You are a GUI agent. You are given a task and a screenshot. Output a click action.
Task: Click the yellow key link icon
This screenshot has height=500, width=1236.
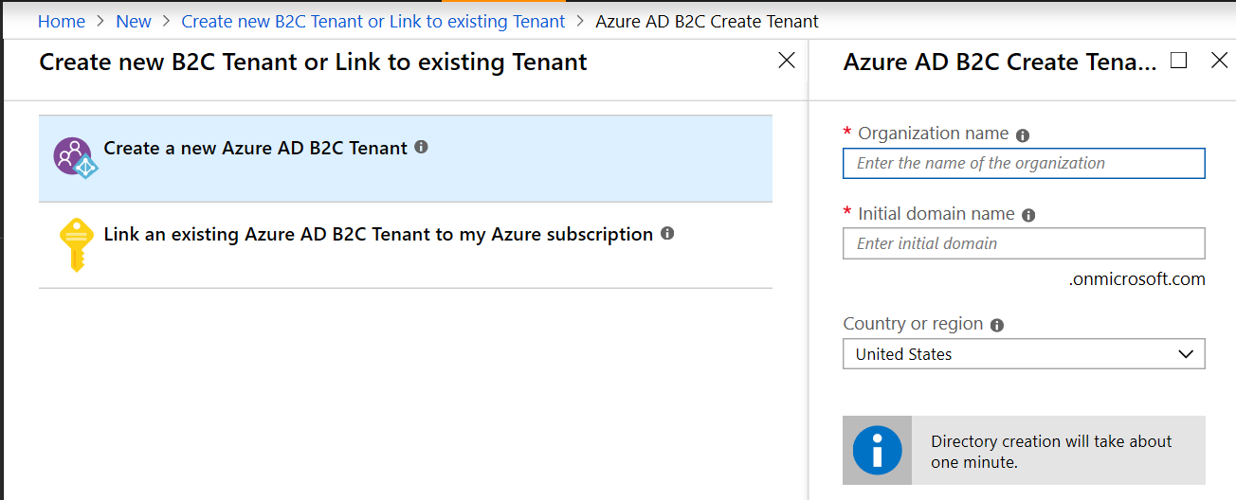[75, 242]
